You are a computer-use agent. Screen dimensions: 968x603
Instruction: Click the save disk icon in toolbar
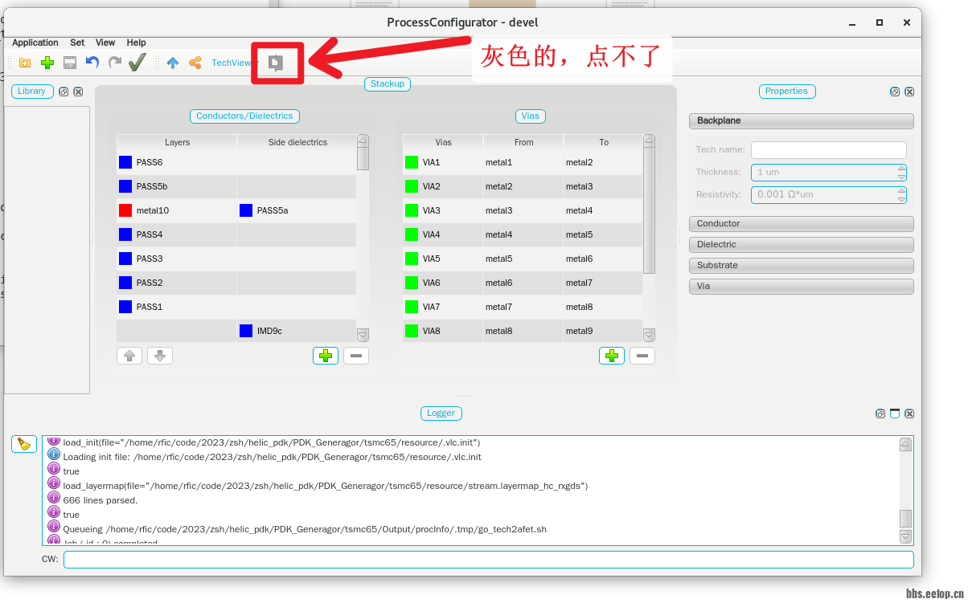pyautogui.click(x=70, y=63)
